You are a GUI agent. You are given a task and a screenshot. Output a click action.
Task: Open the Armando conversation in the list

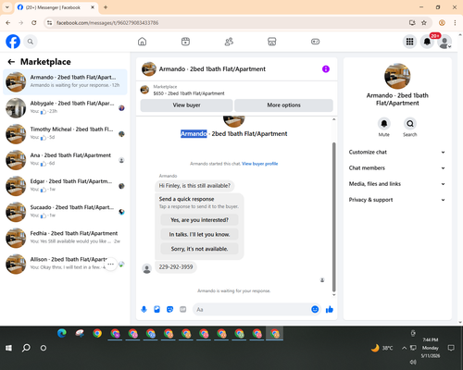pos(65,82)
